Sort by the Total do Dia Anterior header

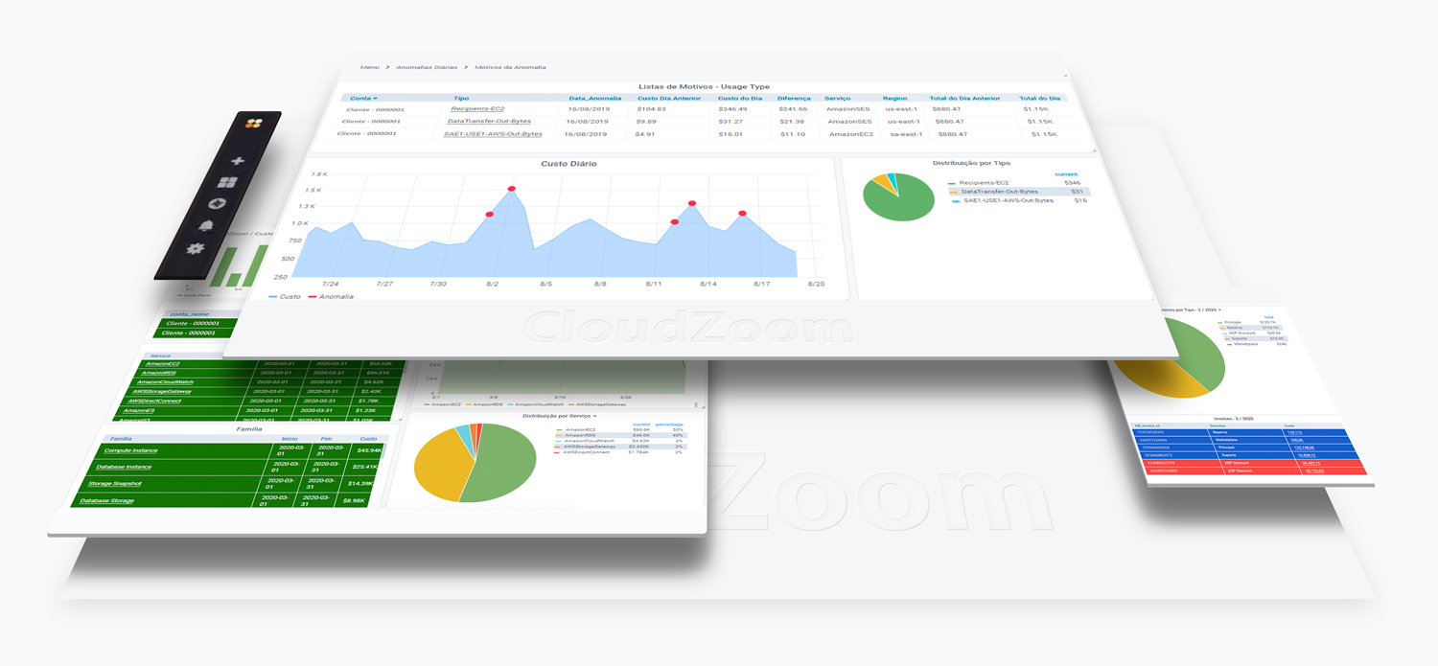coord(964,98)
